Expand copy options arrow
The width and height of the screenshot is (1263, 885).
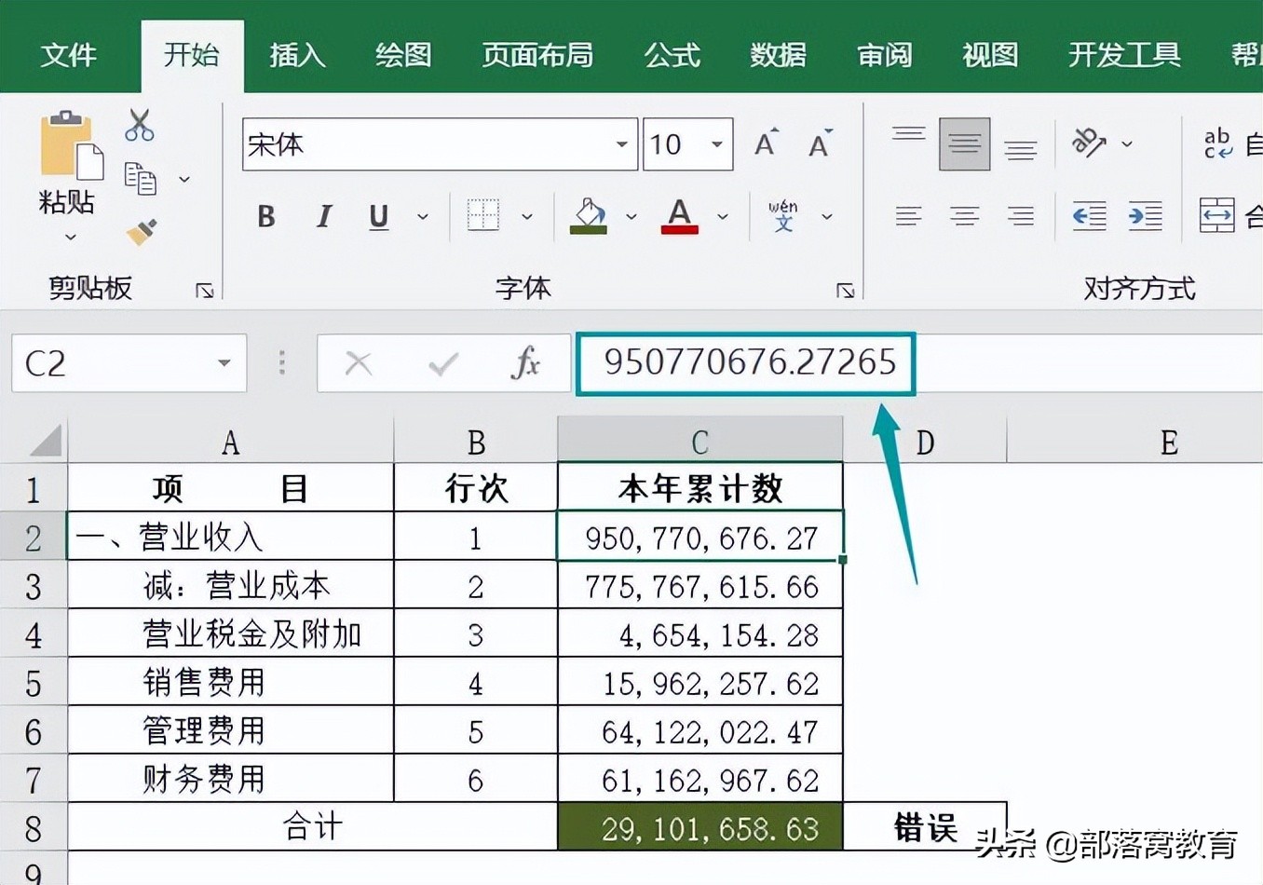pos(184,179)
